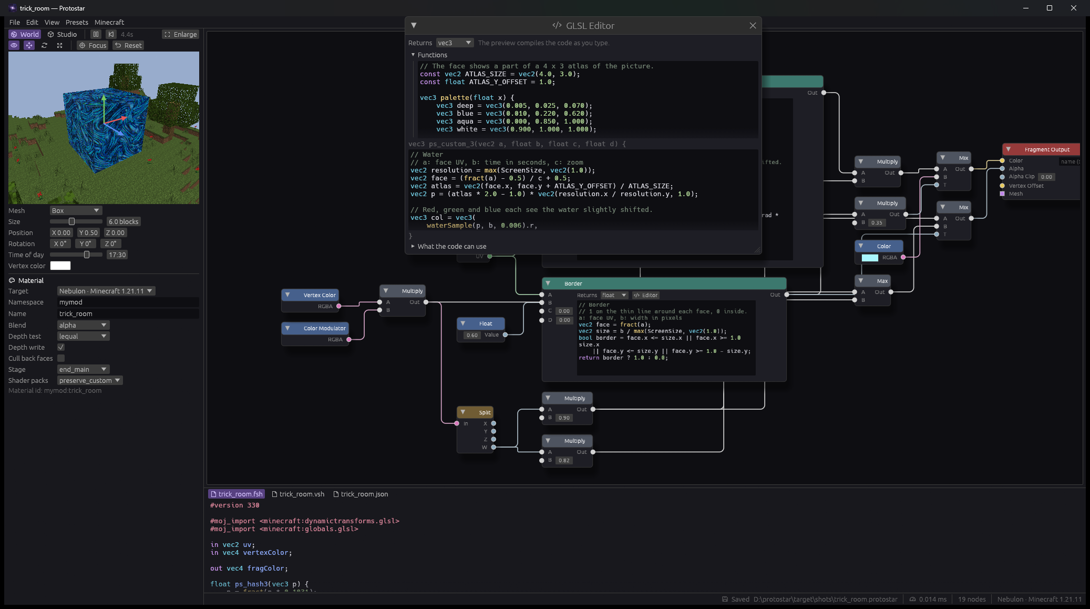Viewport: 1090px width, 609px height.
Task: Collapse the Max node
Action: tap(861, 281)
